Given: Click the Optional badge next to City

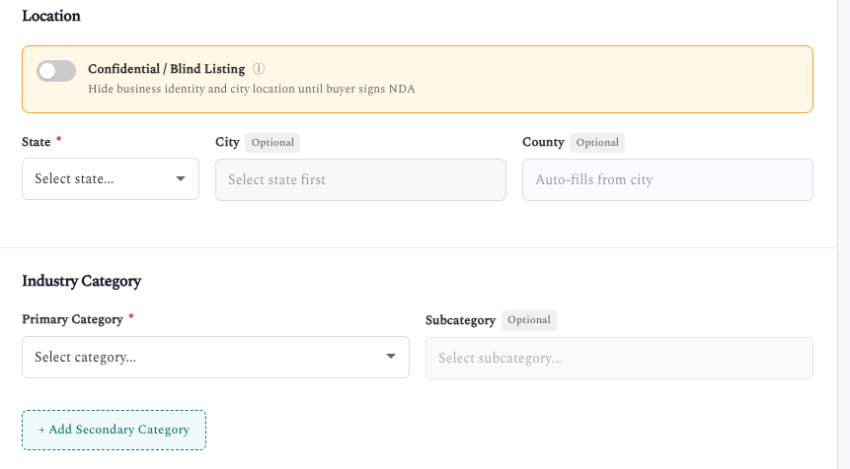Looking at the screenshot, I should point(272,142).
